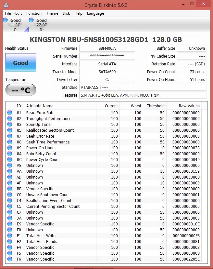Open the Language menu
The height and width of the screenshot is (269, 213).
point(95,13)
